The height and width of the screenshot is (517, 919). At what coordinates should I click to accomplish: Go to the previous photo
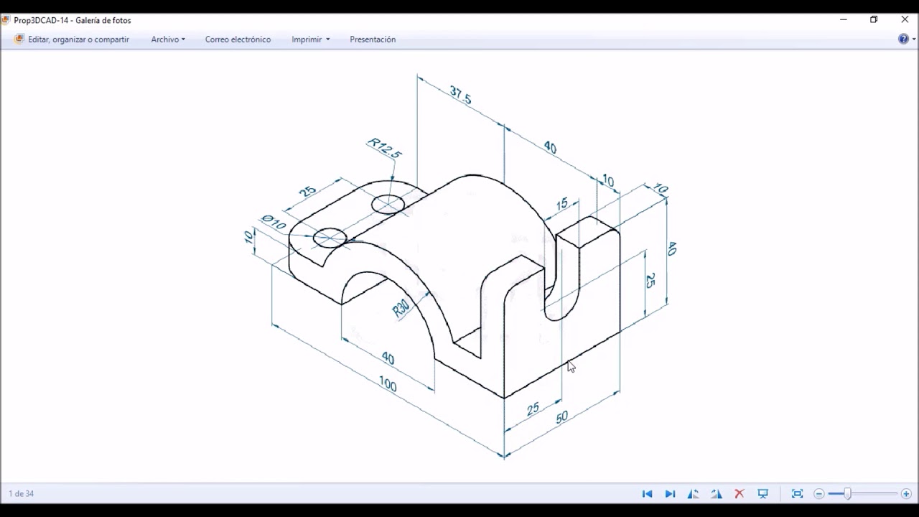(x=647, y=494)
